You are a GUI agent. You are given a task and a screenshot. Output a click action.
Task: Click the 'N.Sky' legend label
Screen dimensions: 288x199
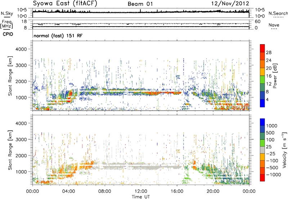(x=7, y=13)
